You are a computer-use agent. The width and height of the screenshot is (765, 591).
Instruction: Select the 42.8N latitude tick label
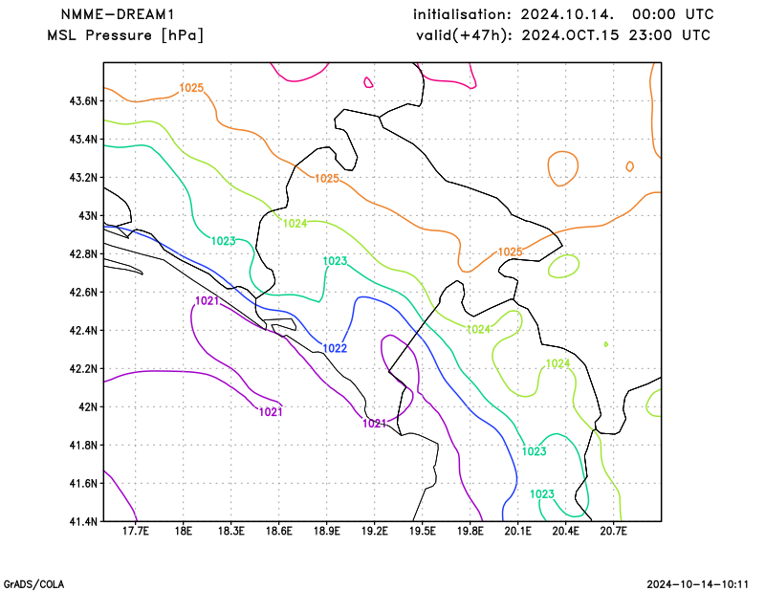[x=83, y=254]
